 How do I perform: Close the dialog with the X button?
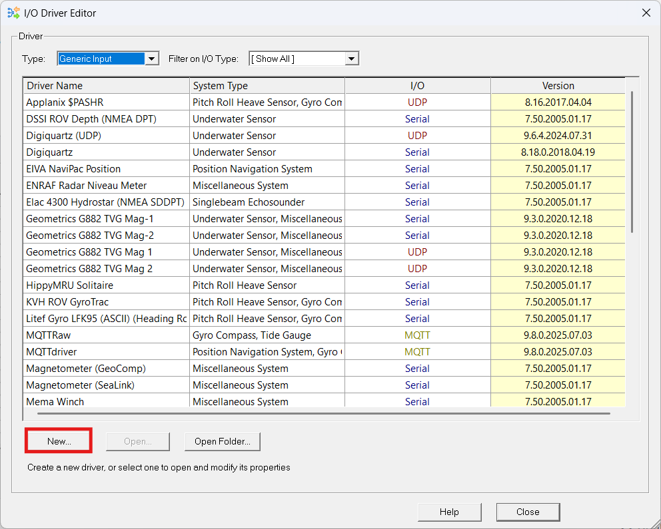(x=646, y=13)
